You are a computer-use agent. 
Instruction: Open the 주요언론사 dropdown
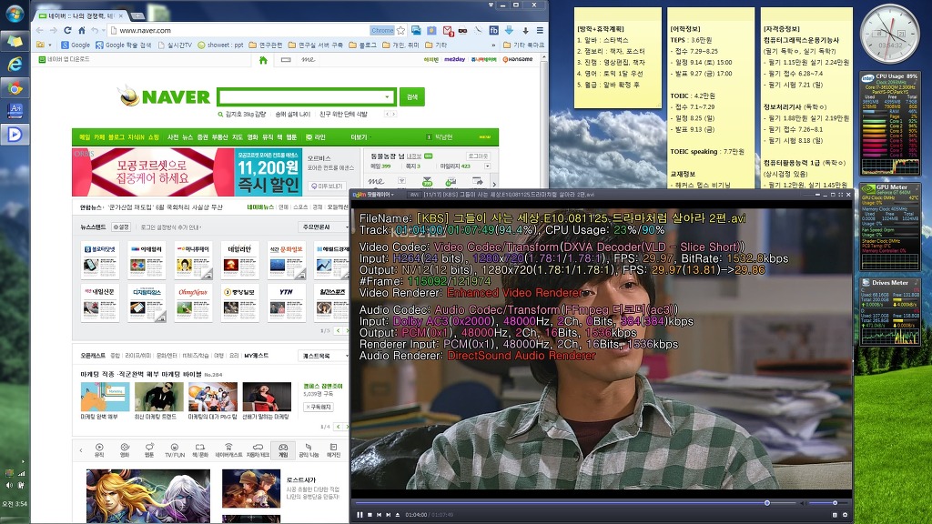pyautogui.click(x=325, y=227)
